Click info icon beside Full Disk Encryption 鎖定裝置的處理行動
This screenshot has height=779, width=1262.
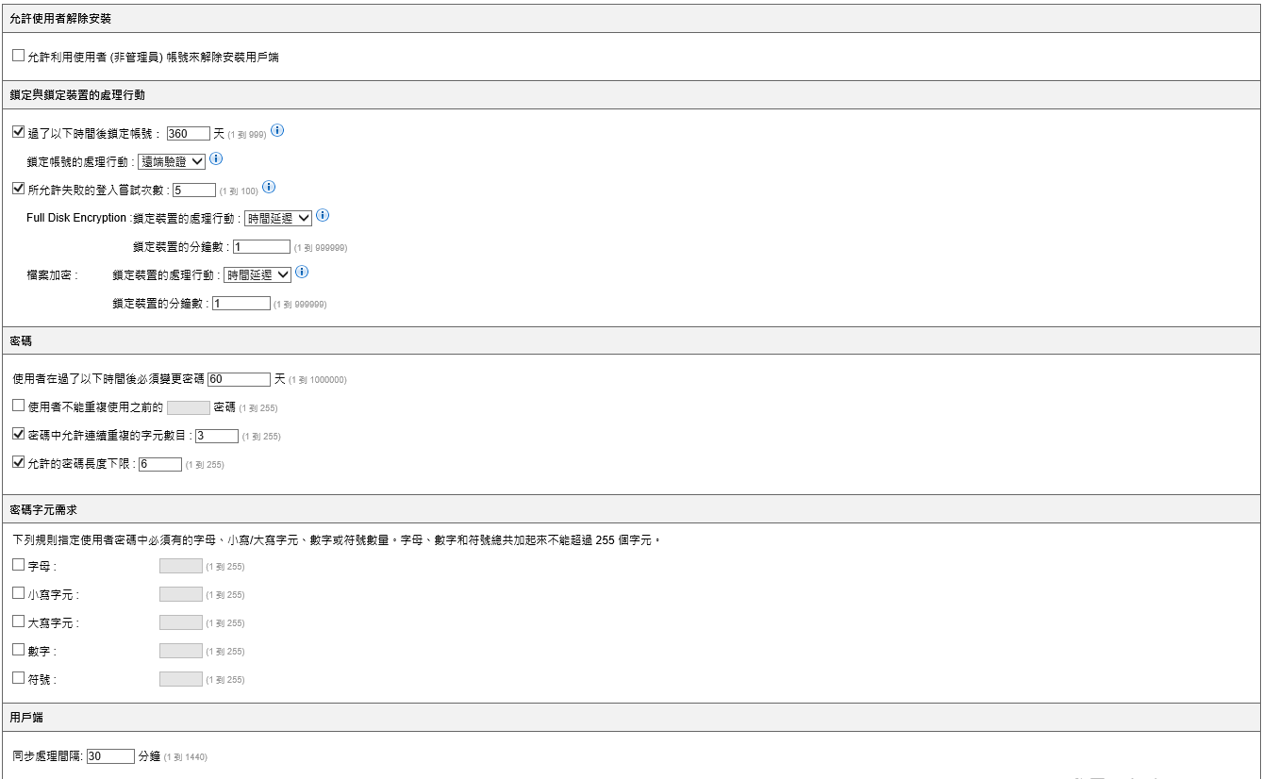point(323,216)
